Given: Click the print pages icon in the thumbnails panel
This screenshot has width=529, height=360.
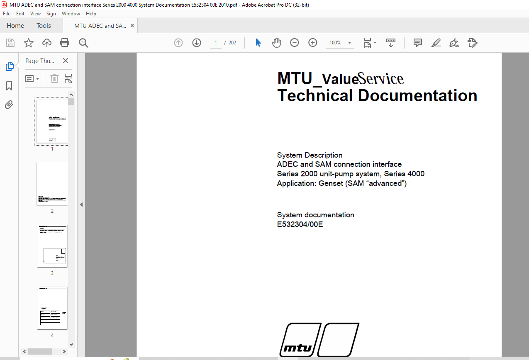Looking at the screenshot, I should click(x=68, y=78).
